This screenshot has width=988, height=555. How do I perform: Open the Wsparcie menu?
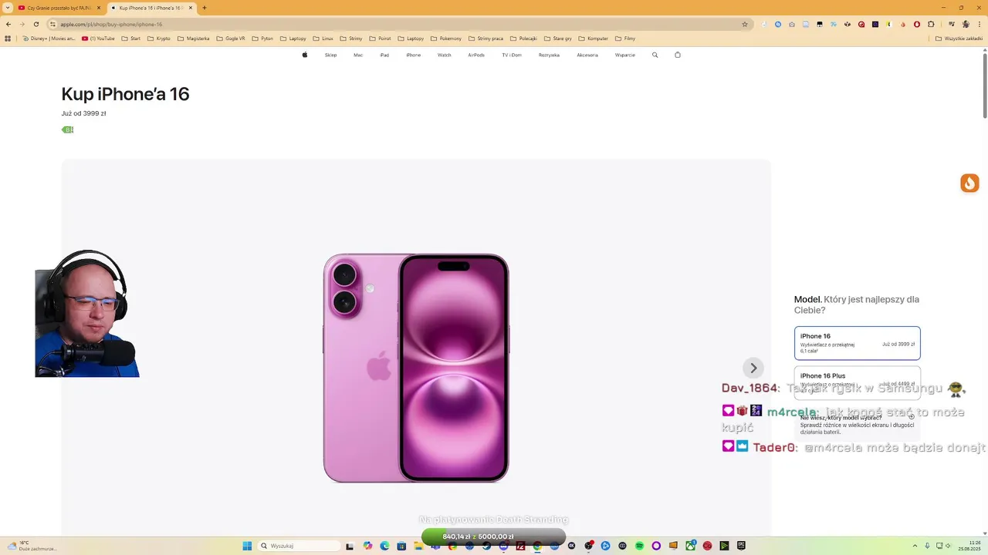[625, 55]
